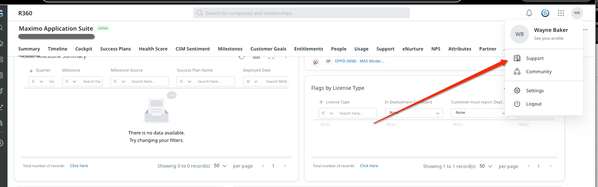Open the Health Score tab
Viewport: 598px width, 187px height.
(153, 49)
